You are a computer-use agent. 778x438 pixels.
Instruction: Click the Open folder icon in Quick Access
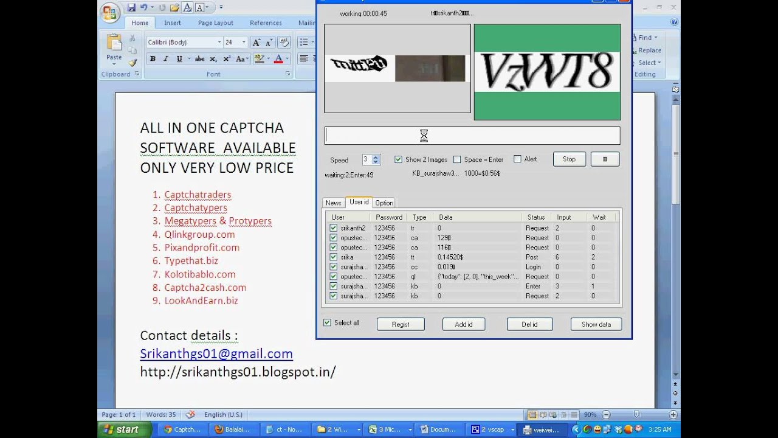tap(174, 7)
